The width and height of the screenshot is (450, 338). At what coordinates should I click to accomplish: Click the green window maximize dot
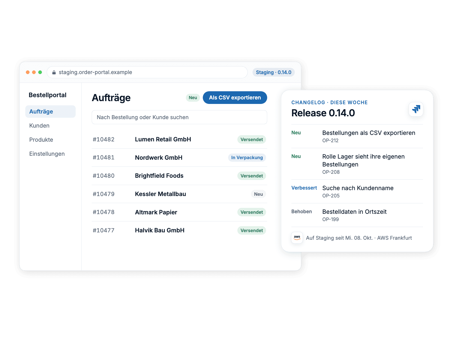coord(40,72)
